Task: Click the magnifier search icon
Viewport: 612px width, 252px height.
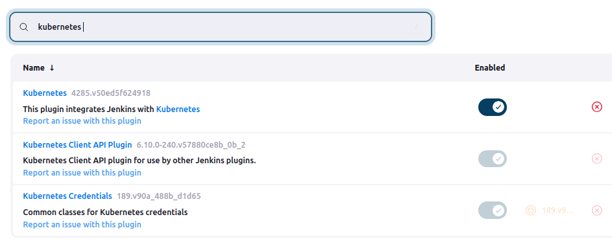Action: point(24,27)
